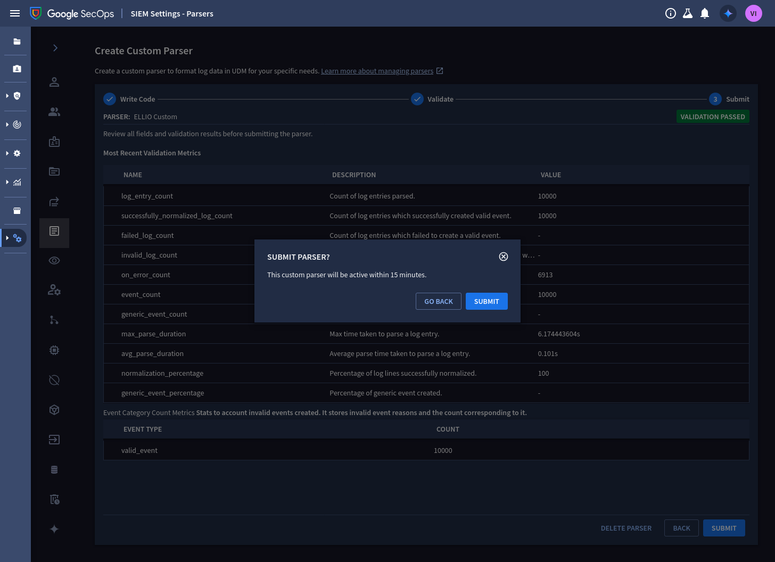
Task: Open Learn more about managing parsers link
Action: click(377, 71)
